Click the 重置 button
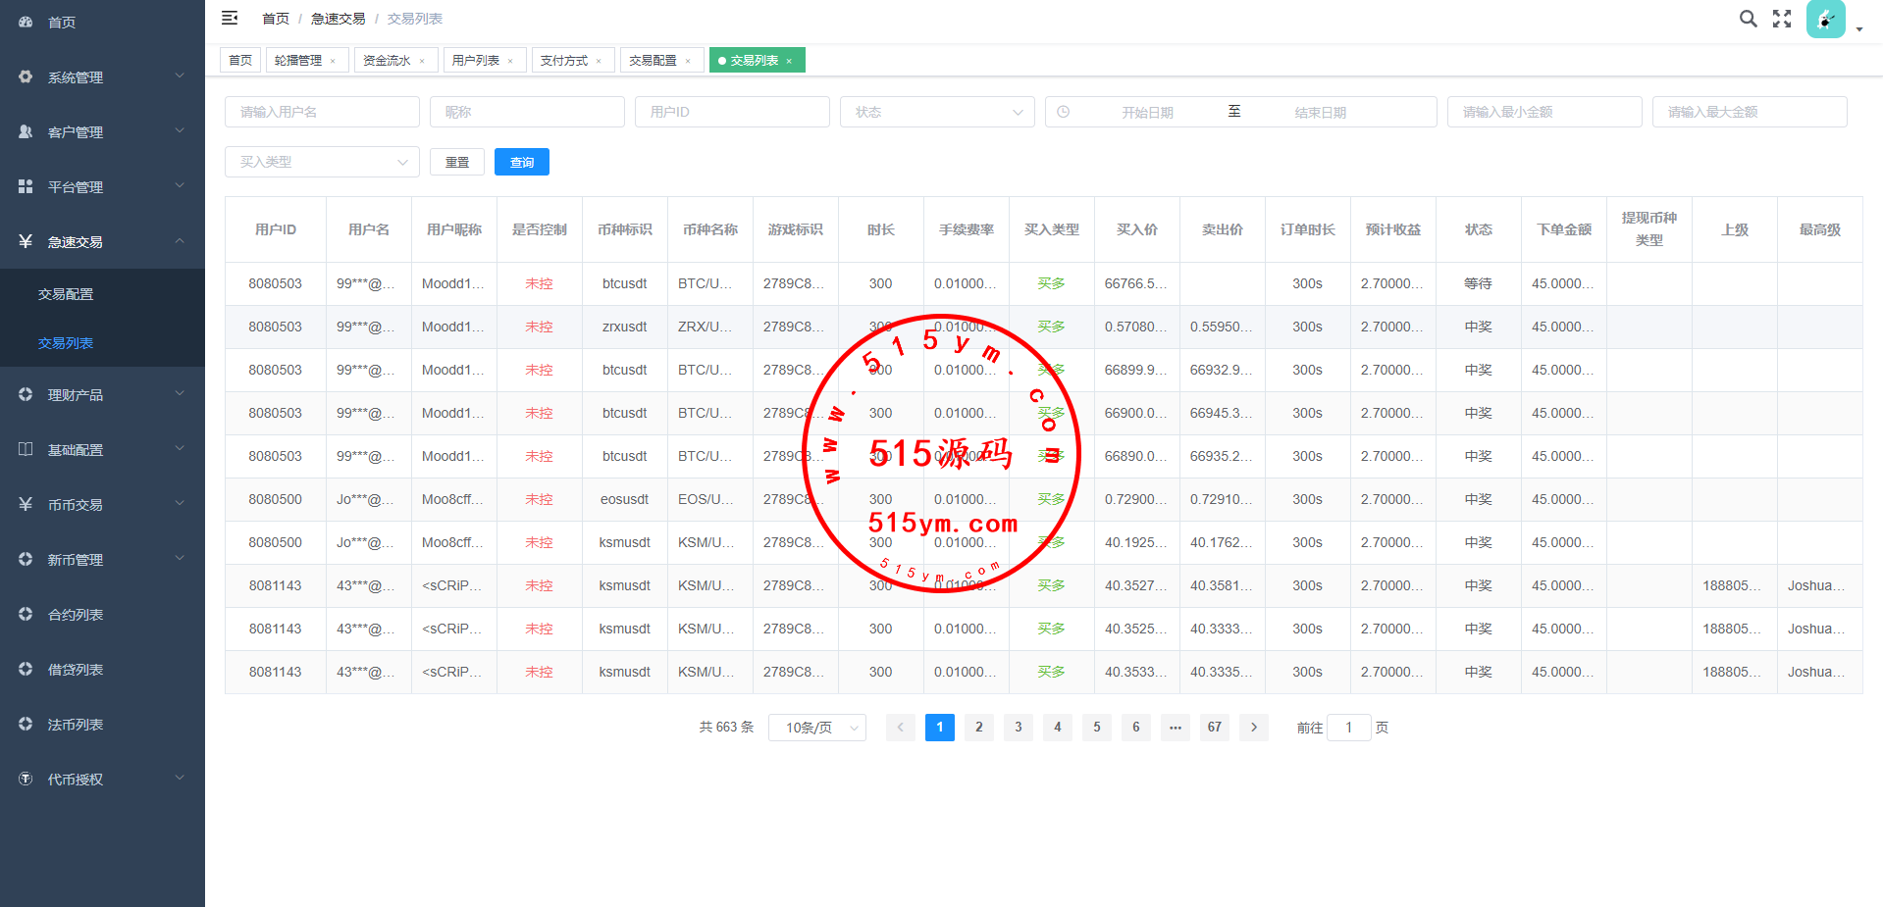Screen dimensions: 1883x907 point(457,162)
